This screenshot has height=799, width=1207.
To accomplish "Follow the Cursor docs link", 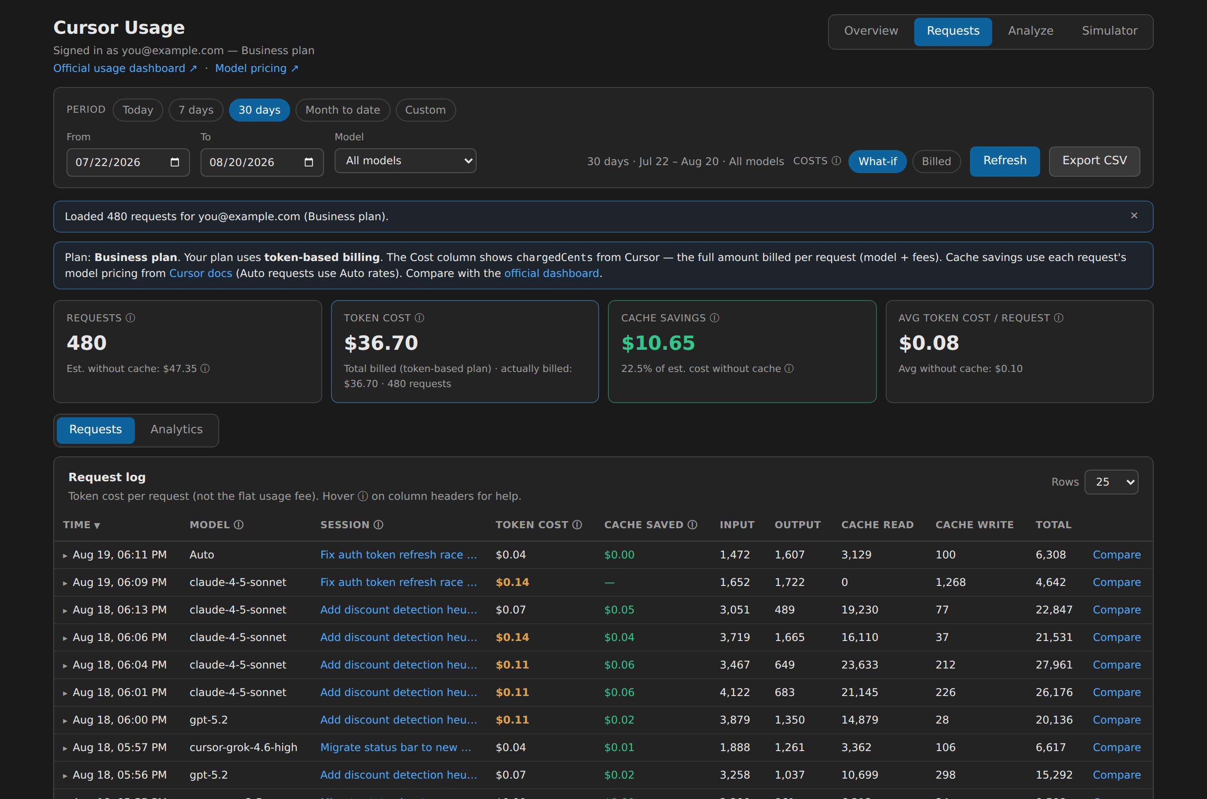I will [x=201, y=273].
